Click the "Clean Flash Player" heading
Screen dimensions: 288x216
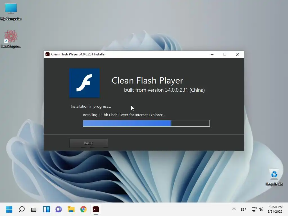click(x=147, y=80)
